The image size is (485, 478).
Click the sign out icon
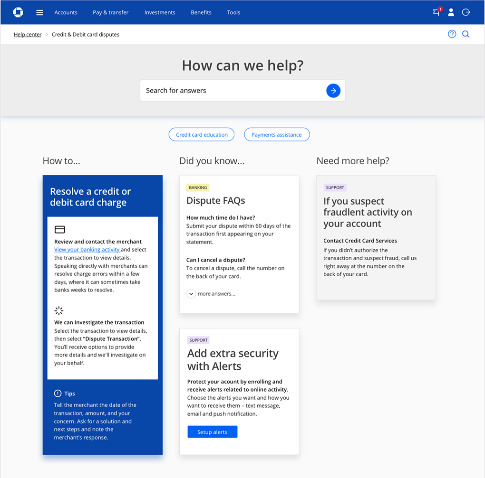(x=466, y=12)
